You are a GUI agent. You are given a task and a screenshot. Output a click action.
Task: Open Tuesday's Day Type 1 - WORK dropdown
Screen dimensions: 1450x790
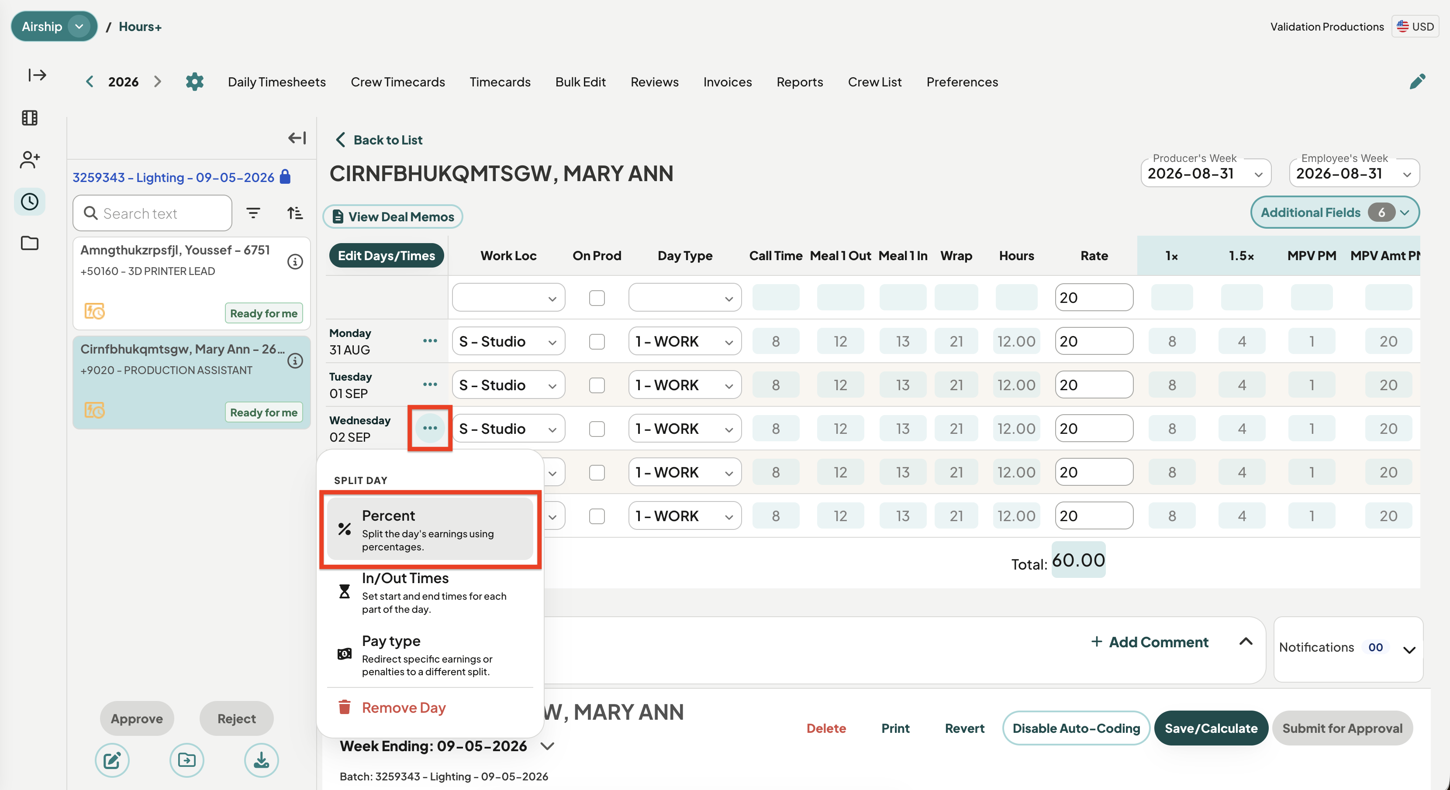tap(684, 385)
